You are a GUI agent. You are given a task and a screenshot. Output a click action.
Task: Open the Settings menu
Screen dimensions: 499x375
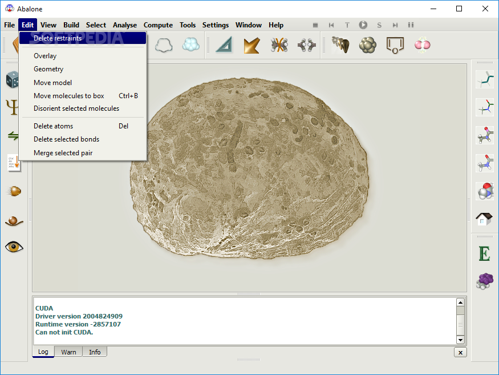click(216, 25)
